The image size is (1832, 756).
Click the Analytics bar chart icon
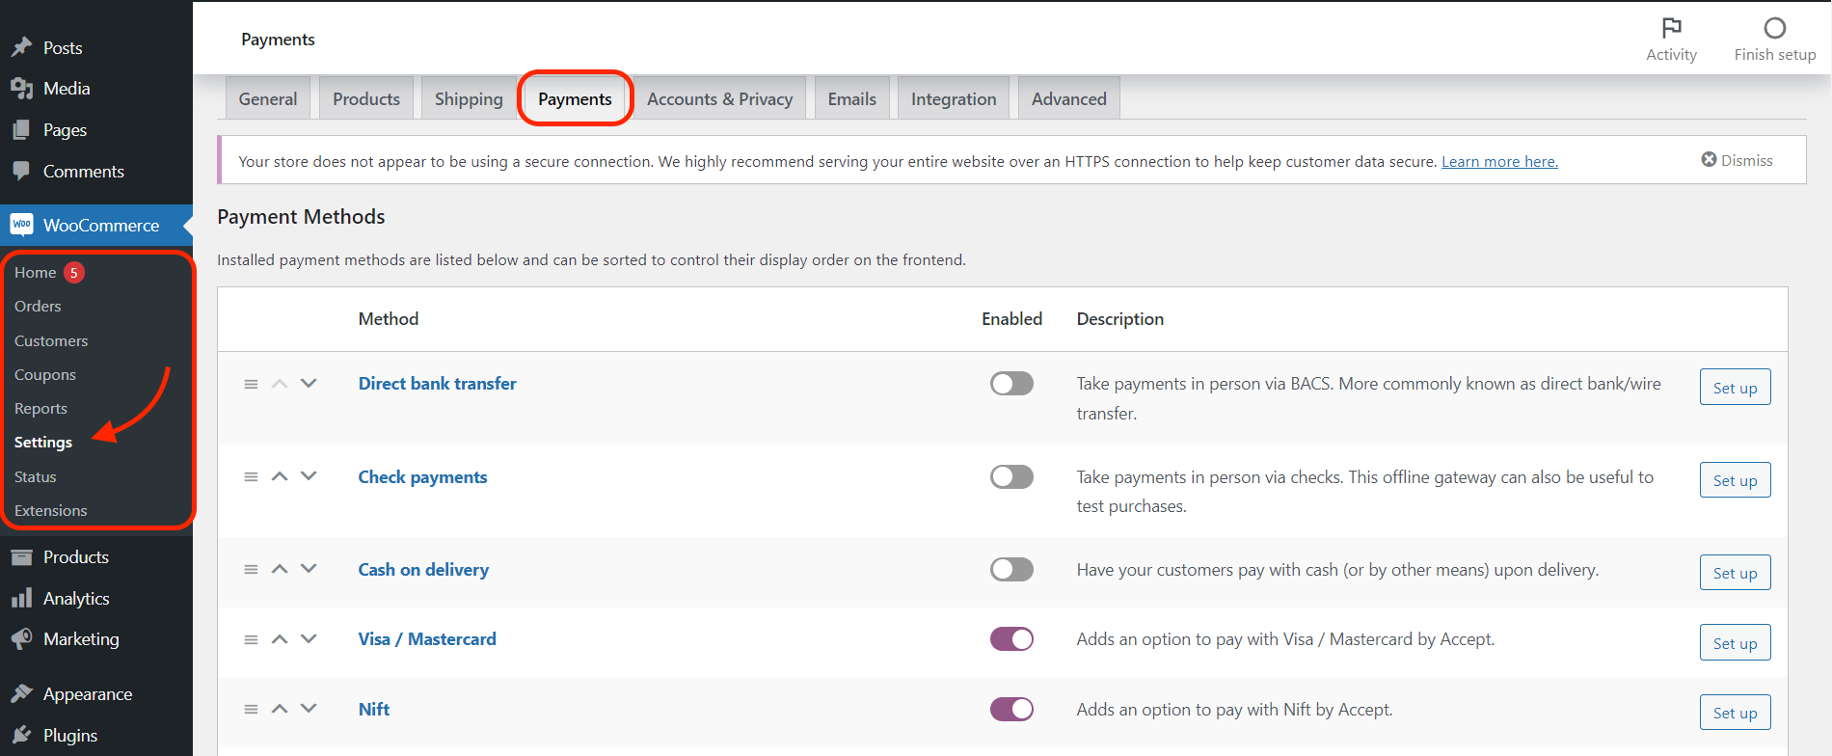tap(21, 599)
